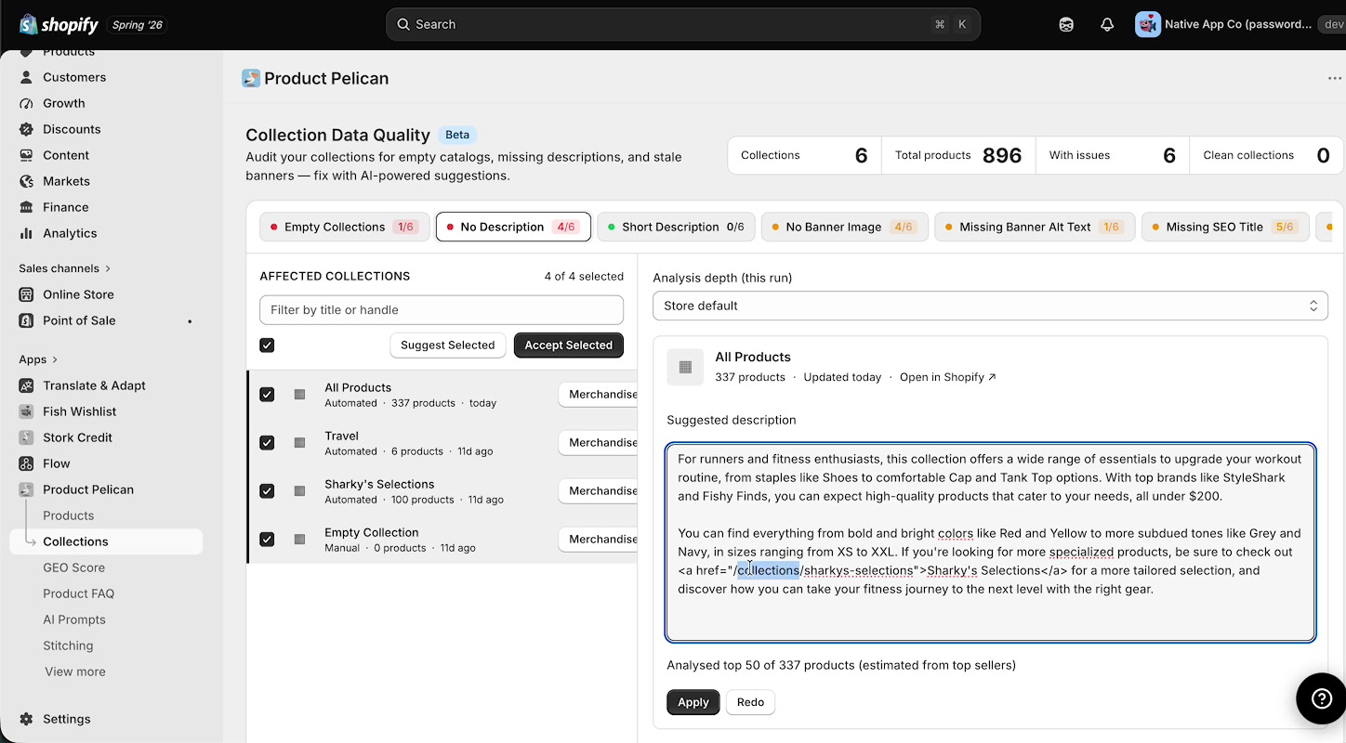The image size is (1346, 743).
Task: Click the Point of Sale icon
Action: (26, 320)
